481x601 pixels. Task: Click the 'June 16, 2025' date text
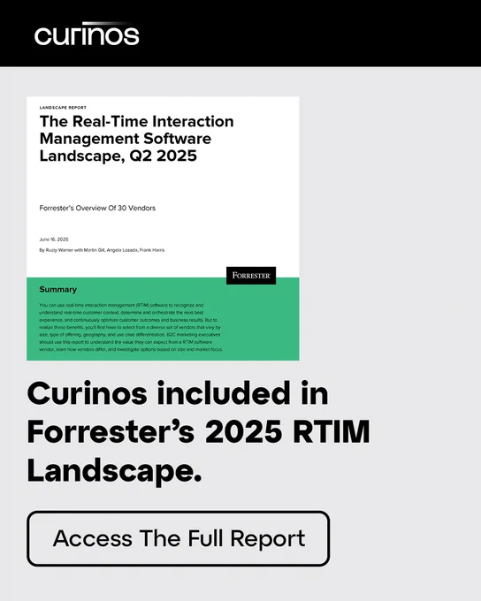(x=54, y=240)
